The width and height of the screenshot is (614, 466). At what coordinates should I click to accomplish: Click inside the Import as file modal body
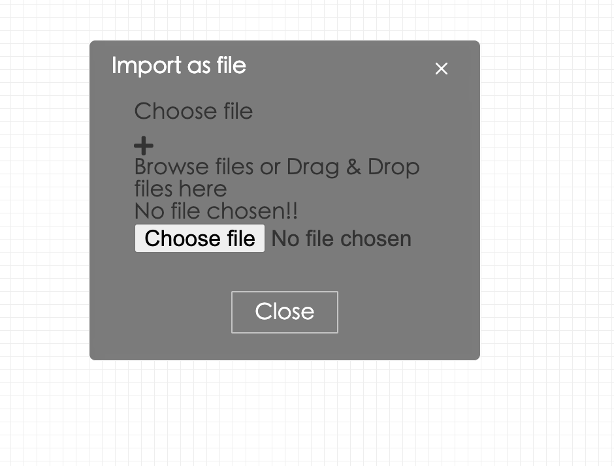pos(284,274)
